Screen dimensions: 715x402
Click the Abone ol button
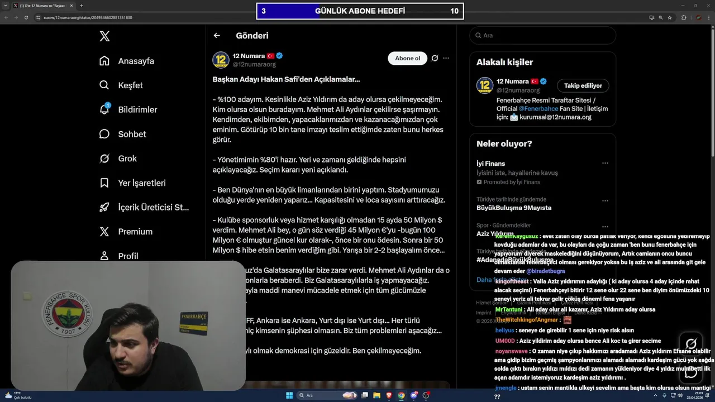[x=407, y=58]
